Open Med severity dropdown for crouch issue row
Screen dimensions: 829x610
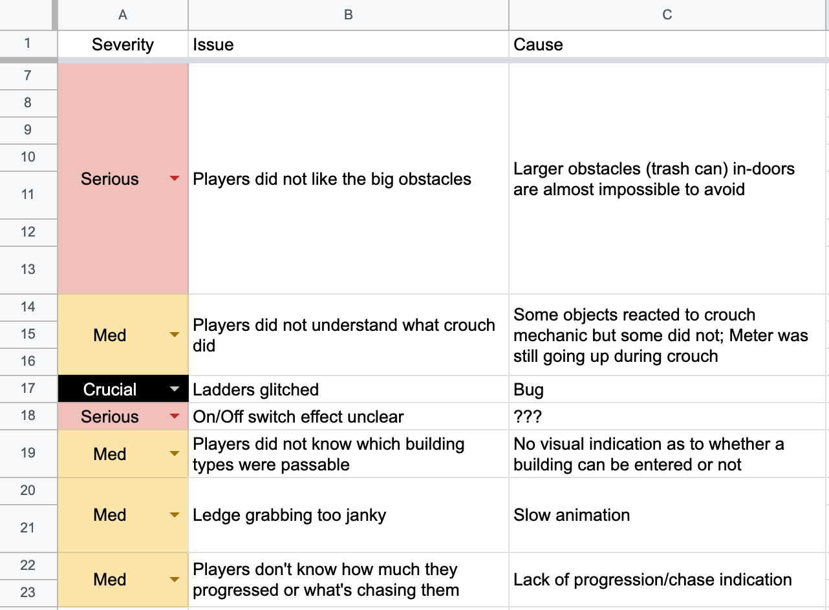[x=174, y=335]
